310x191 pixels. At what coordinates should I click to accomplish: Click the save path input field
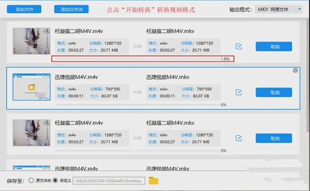[x=108, y=181]
